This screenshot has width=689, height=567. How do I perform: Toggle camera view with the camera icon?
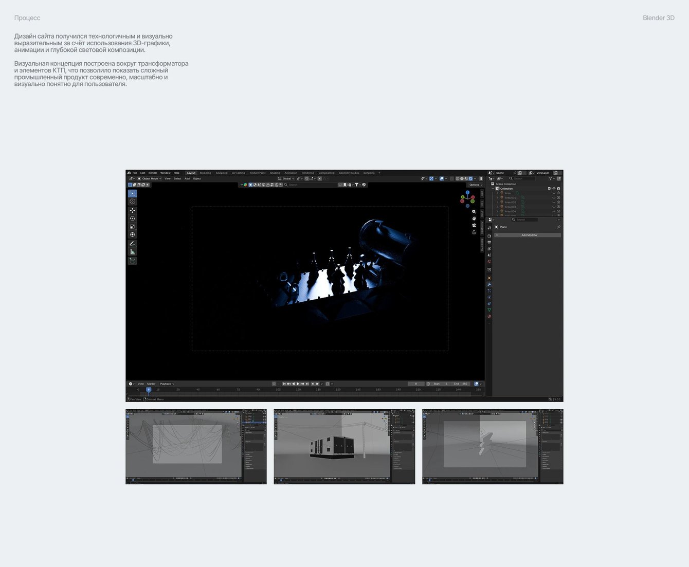(474, 225)
